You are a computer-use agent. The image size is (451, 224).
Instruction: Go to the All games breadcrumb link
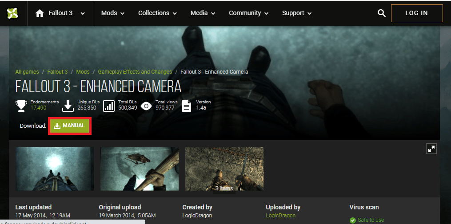tap(27, 72)
